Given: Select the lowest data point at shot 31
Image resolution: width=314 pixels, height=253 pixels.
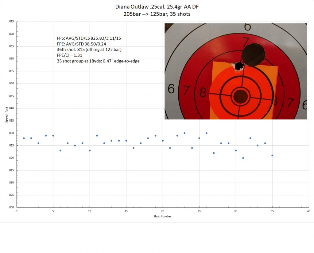Looking at the screenshot, I should click(x=243, y=158).
